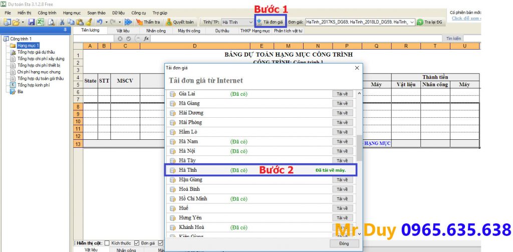Click the Export to Excel icon
This screenshot has width=513, height=252.
pyautogui.click(x=40, y=22)
